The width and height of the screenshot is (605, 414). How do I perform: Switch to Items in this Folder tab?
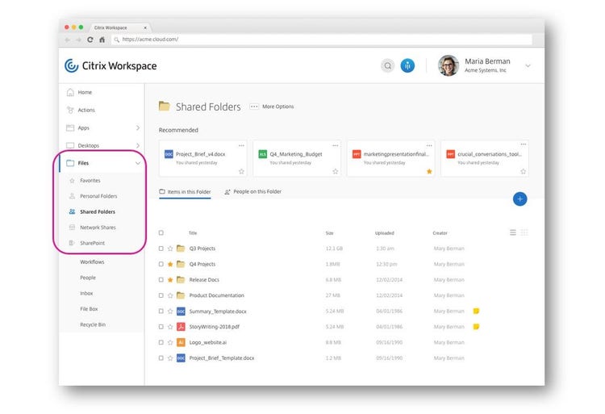185,192
